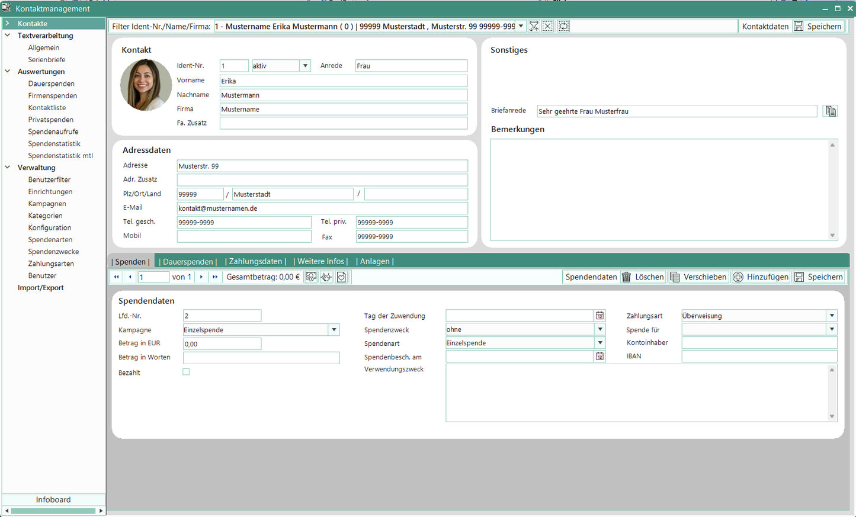The height and width of the screenshot is (517, 856).
Task: Collapse the Auswertungen tree section
Action: (8, 72)
